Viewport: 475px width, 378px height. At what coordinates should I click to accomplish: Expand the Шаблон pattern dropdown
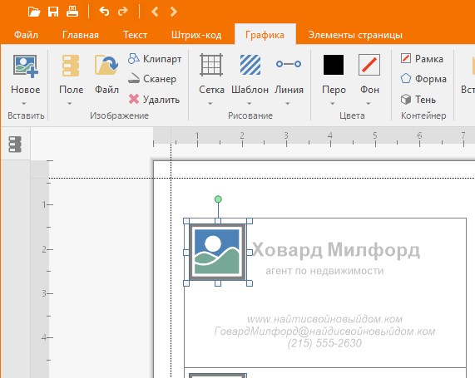pyautogui.click(x=250, y=104)
